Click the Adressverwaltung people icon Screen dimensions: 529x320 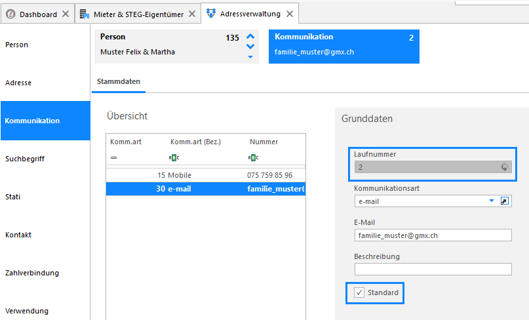tap(211, 13)
